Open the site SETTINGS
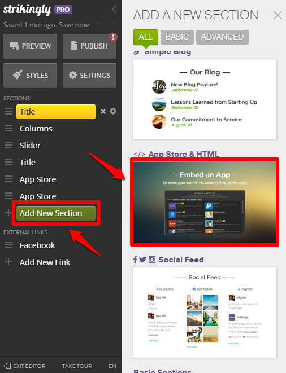The image size is (286, 373). (90, 76)
